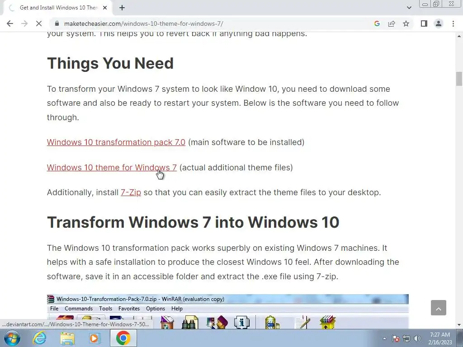Share this page via share icon
Viewport: 463px width, 347px height.
392,23
